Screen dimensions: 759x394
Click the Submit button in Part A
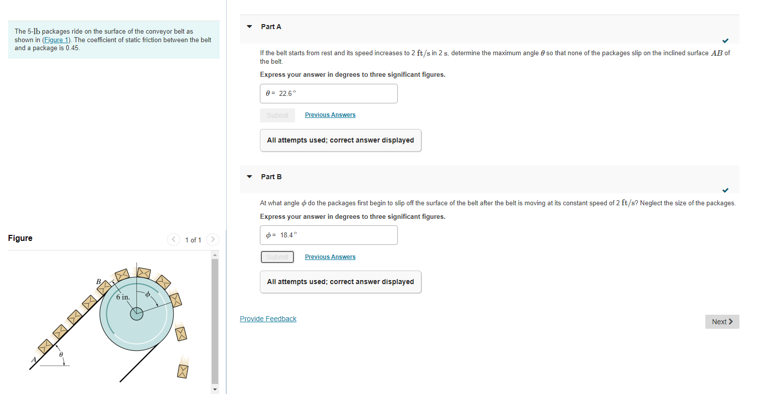[x=277, y=115]
